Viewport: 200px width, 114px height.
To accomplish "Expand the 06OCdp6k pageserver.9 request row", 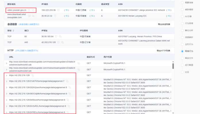I will coord(7,94).
